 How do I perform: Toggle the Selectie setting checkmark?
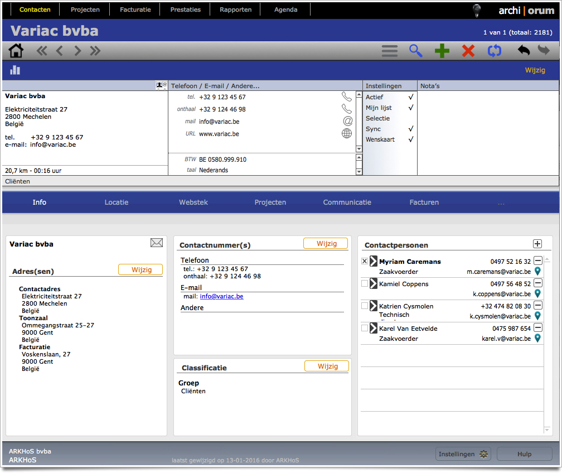pos(411,118)
